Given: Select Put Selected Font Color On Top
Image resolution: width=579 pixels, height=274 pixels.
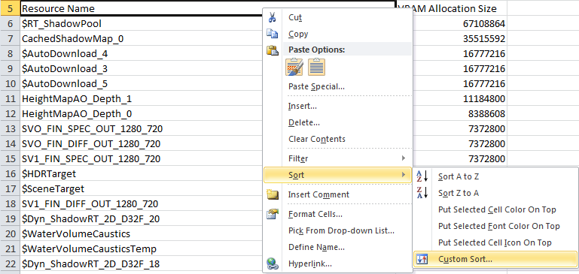Looking at the screenshot, I should click(495, 226).
